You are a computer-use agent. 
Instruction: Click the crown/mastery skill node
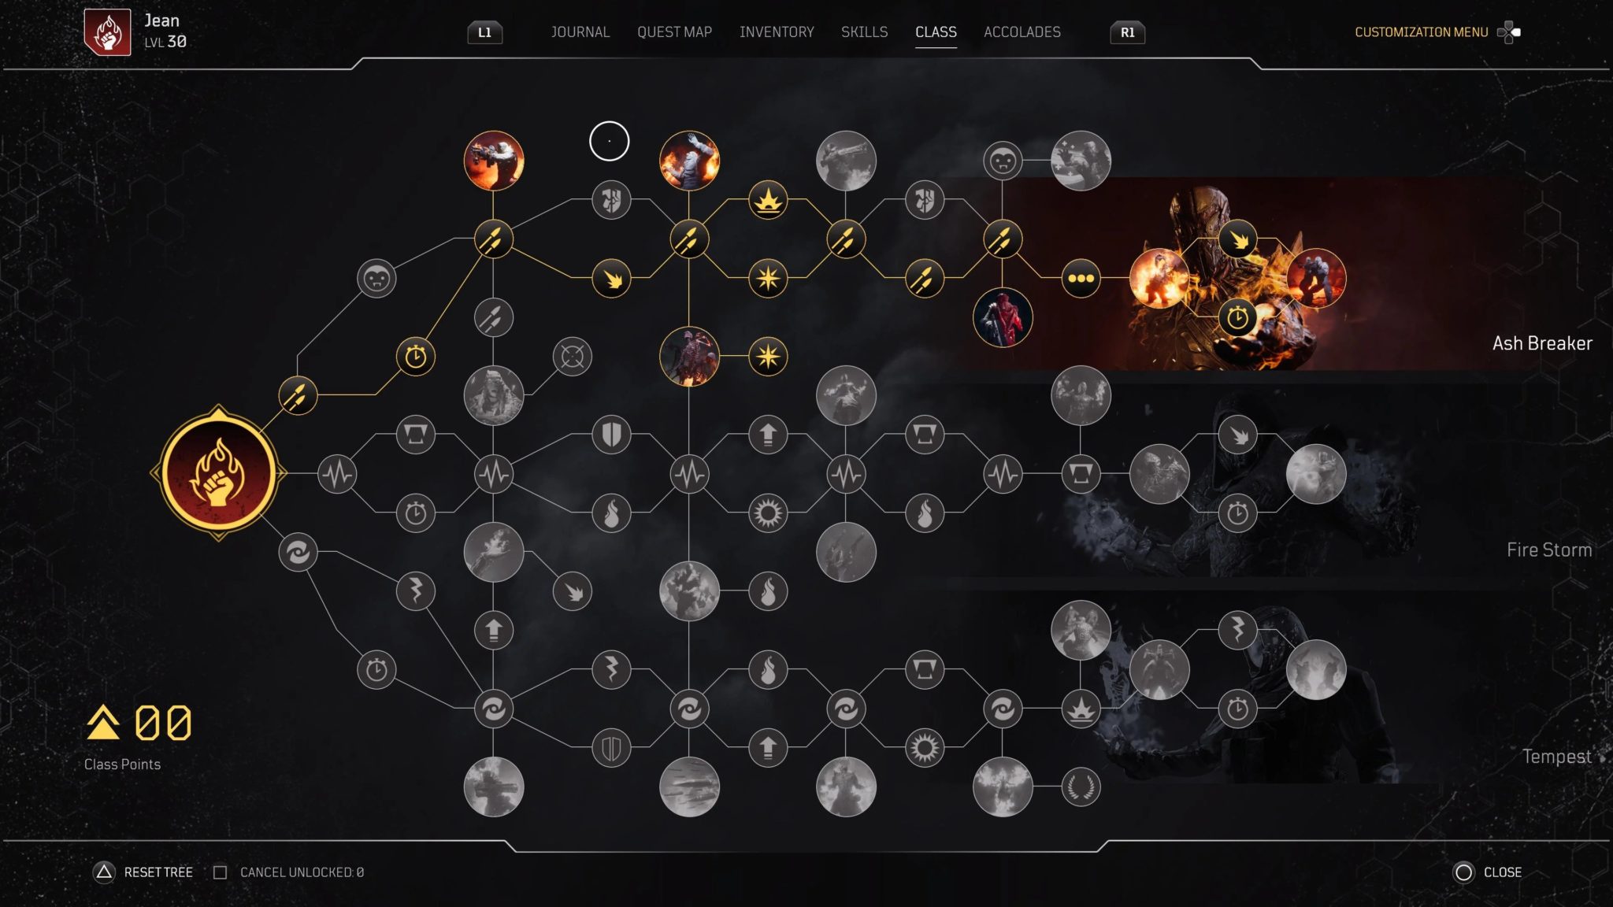tap(769, 199)
